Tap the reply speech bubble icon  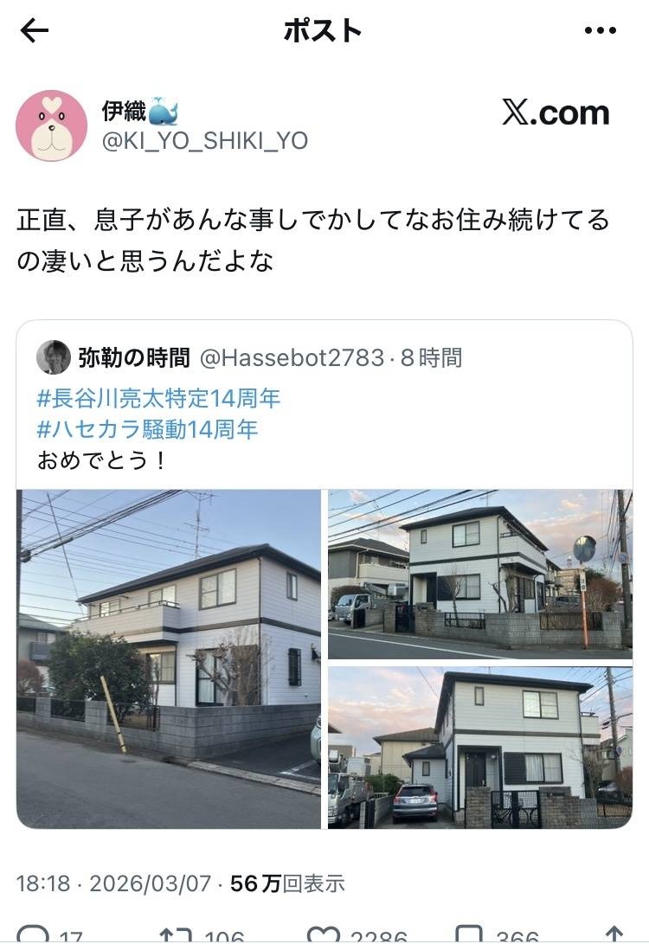33,934
